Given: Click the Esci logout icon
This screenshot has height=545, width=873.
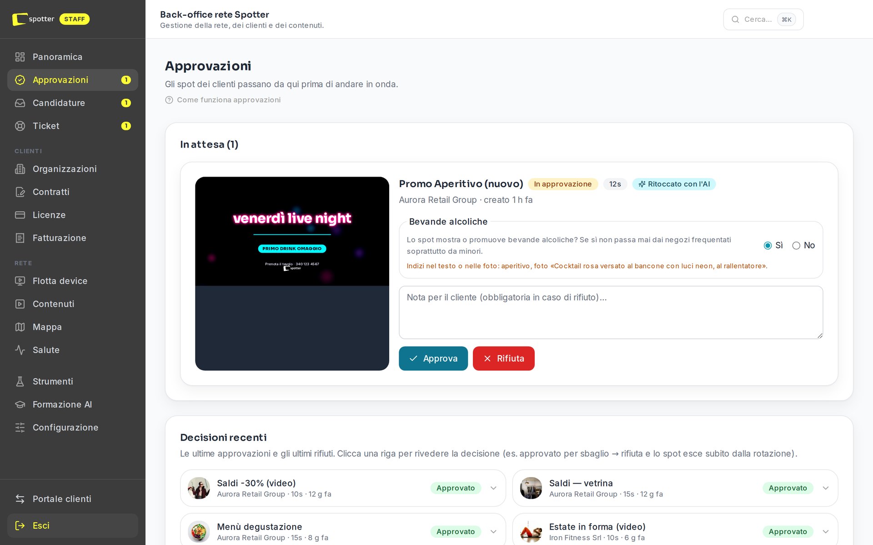Looking at the screenshot, I should click(x=20, y=525).
